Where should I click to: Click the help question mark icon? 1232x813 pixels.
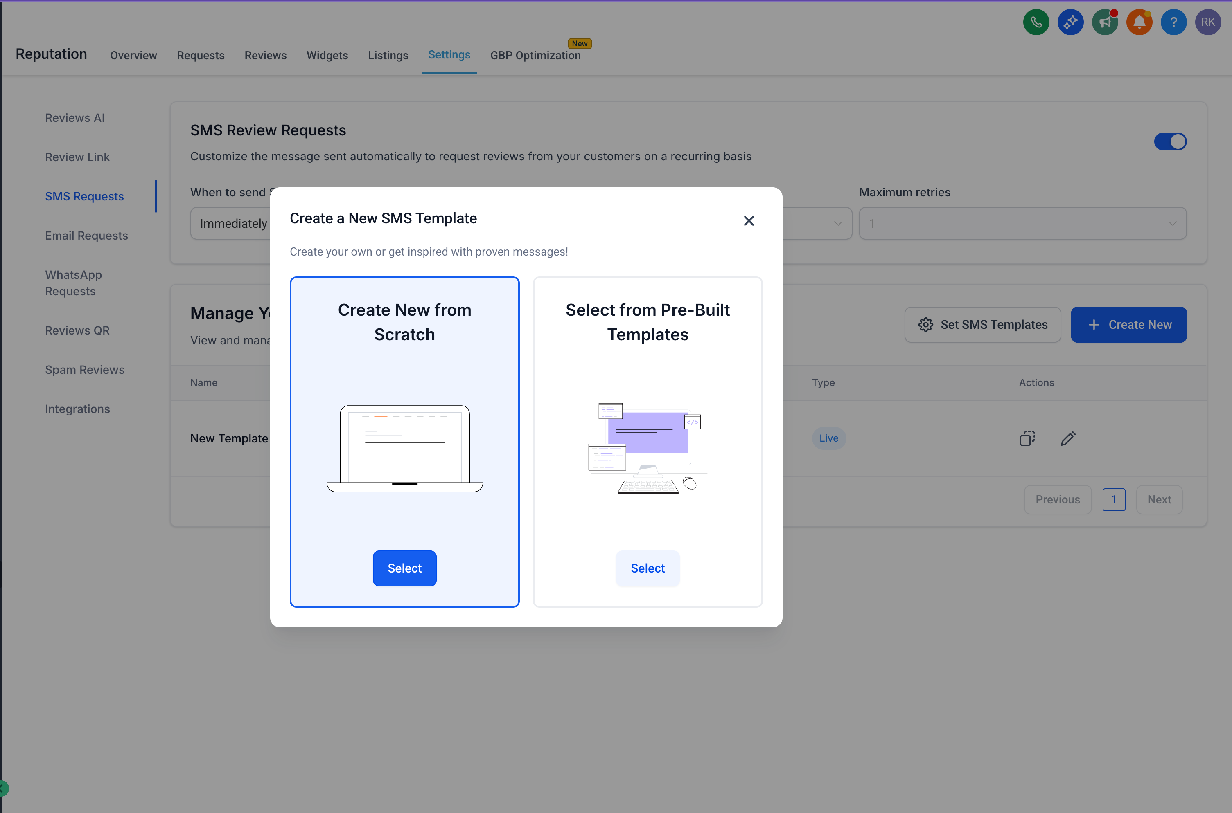click(x=1173, y=22)
